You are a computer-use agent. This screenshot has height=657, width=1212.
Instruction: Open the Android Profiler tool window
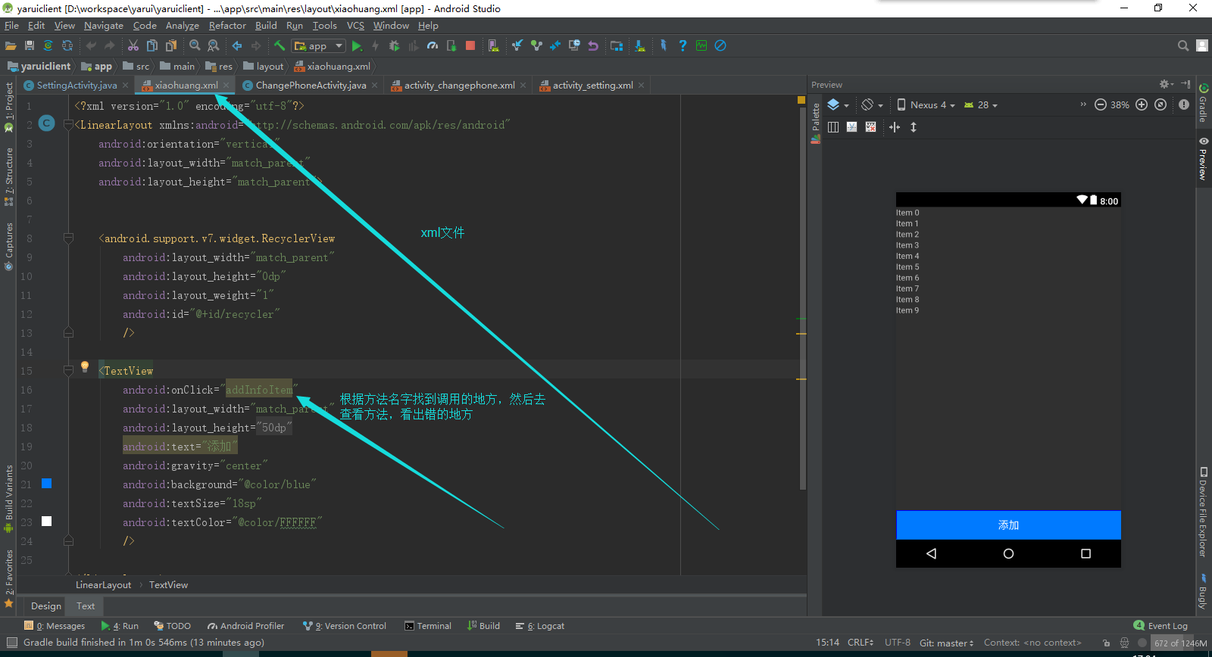click(245, 626)
